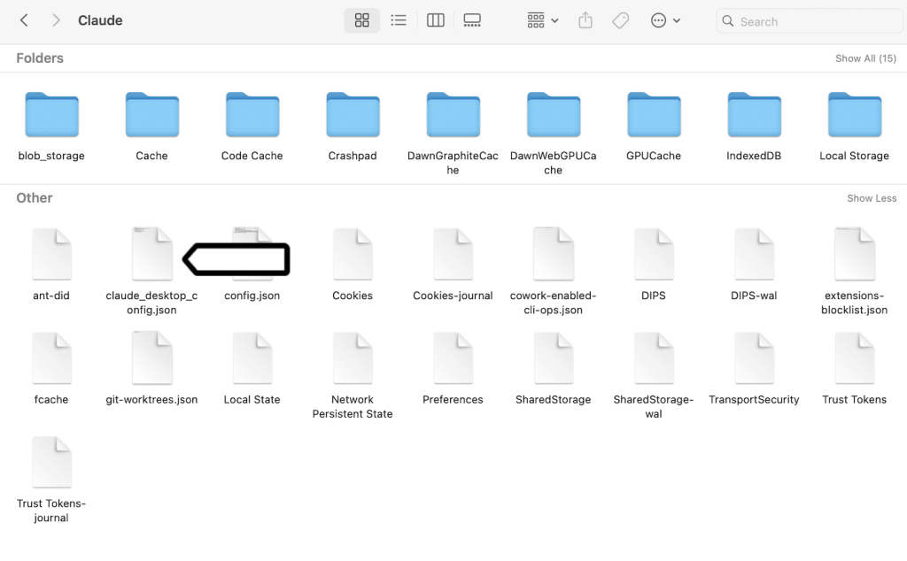Select the Trust Tokens-journal file icon

[x=51, y=462]
